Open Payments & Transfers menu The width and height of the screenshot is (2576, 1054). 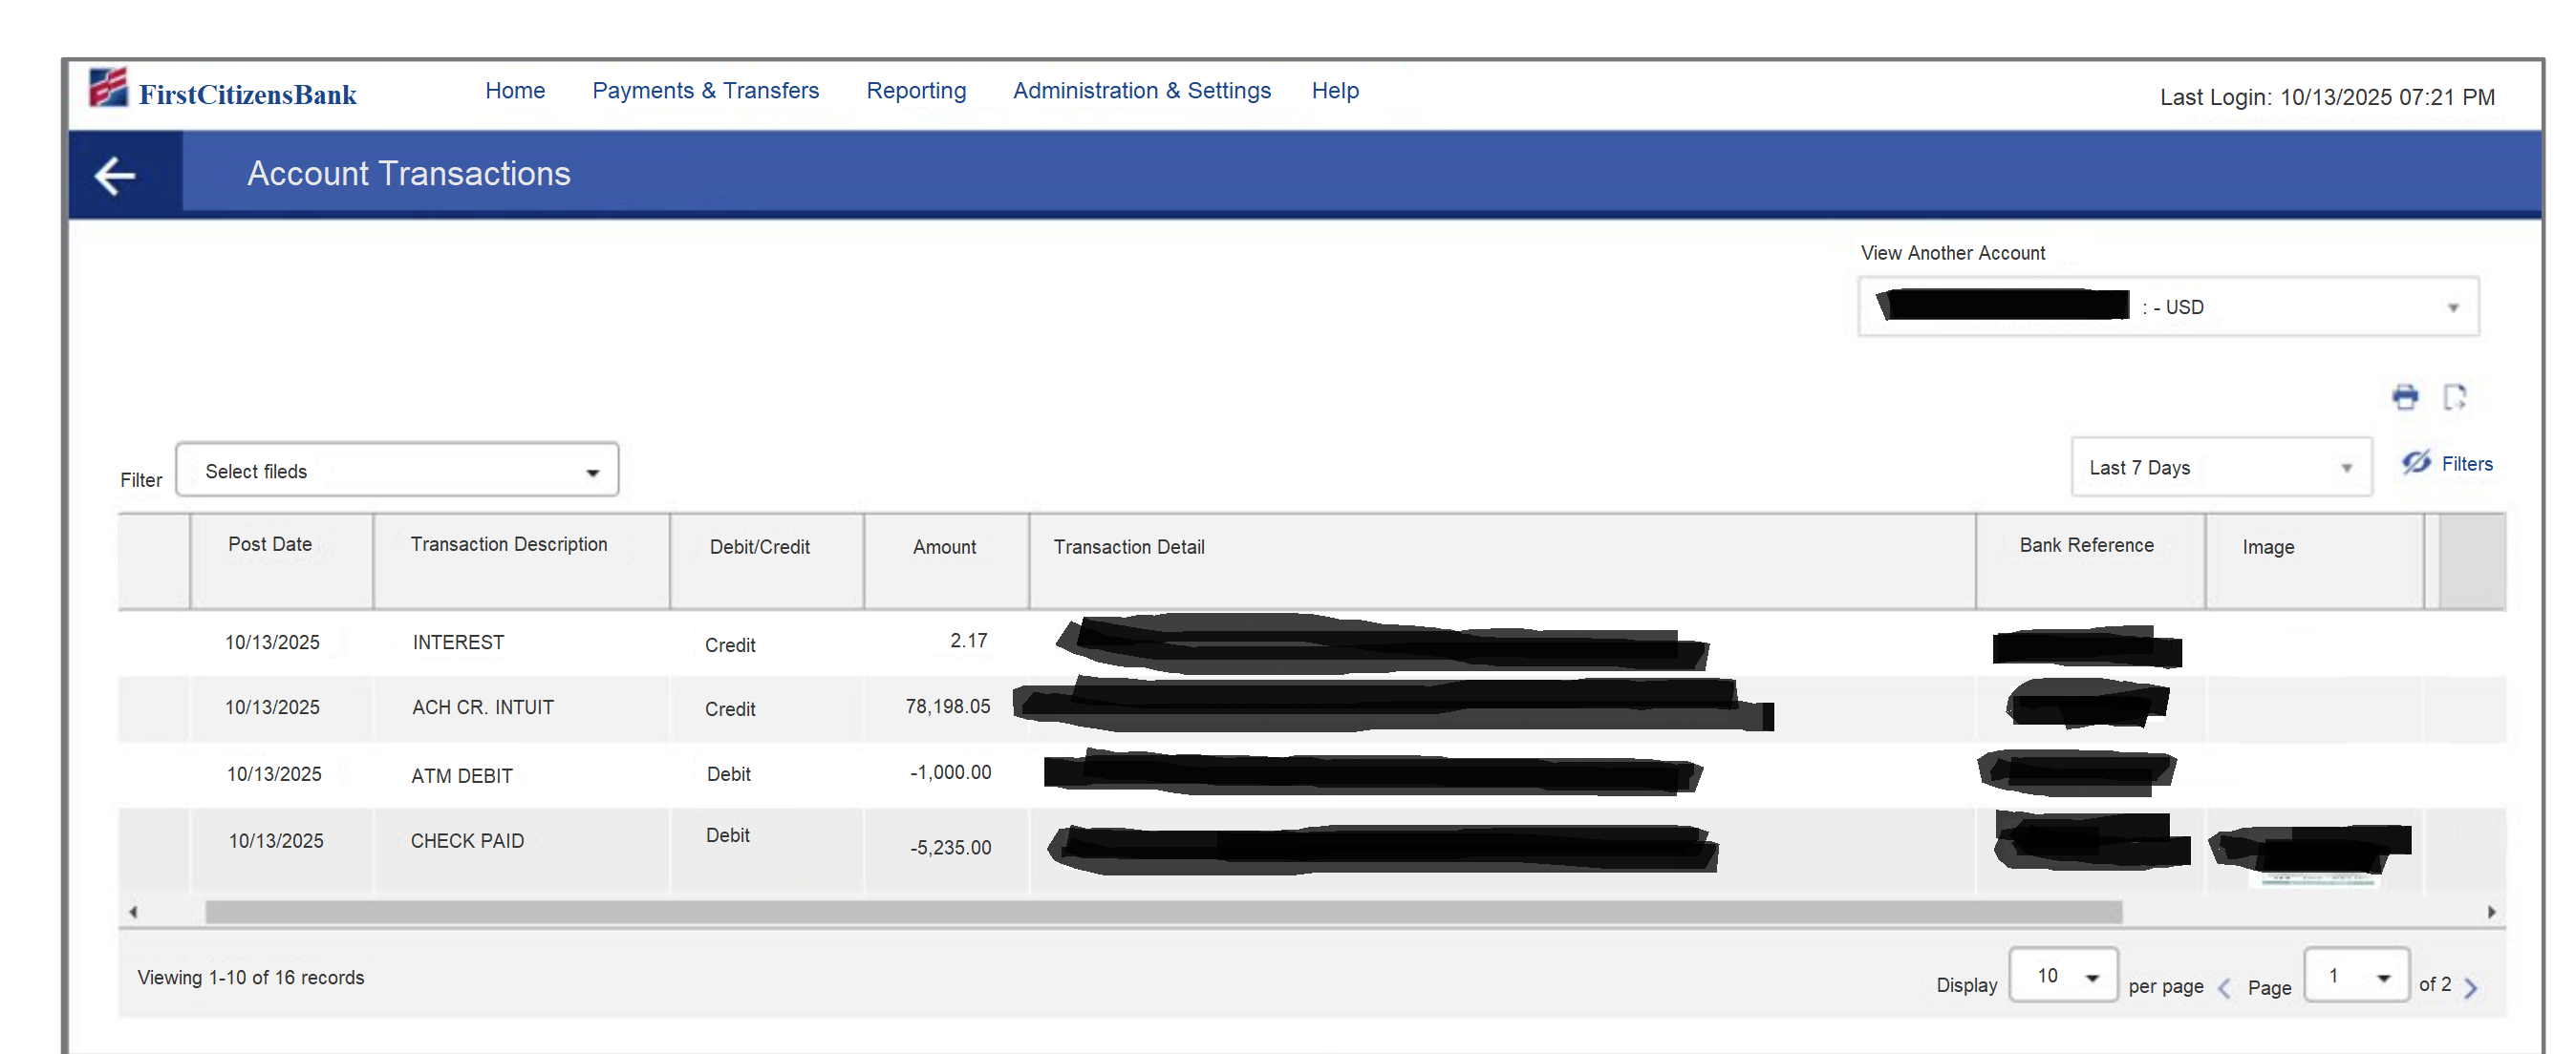click(x=705, y=91)
